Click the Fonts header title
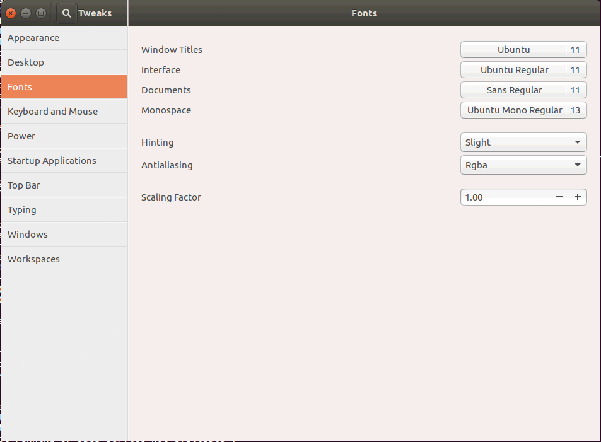This screenshot has height=442, width=601. (364, 13)
